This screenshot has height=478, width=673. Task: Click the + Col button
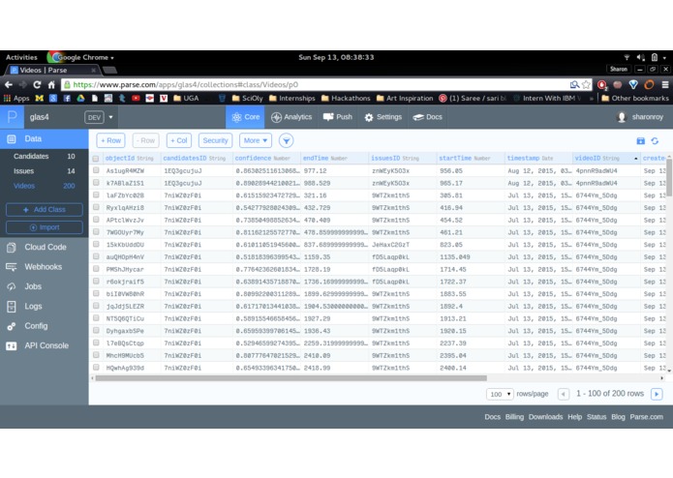click(179, 140)
